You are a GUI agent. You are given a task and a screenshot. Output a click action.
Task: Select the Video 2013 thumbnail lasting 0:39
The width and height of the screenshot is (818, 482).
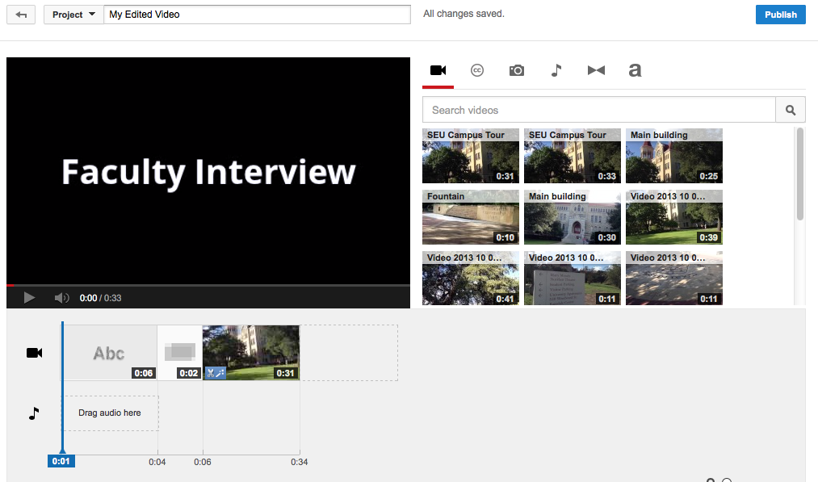[674, 217]
